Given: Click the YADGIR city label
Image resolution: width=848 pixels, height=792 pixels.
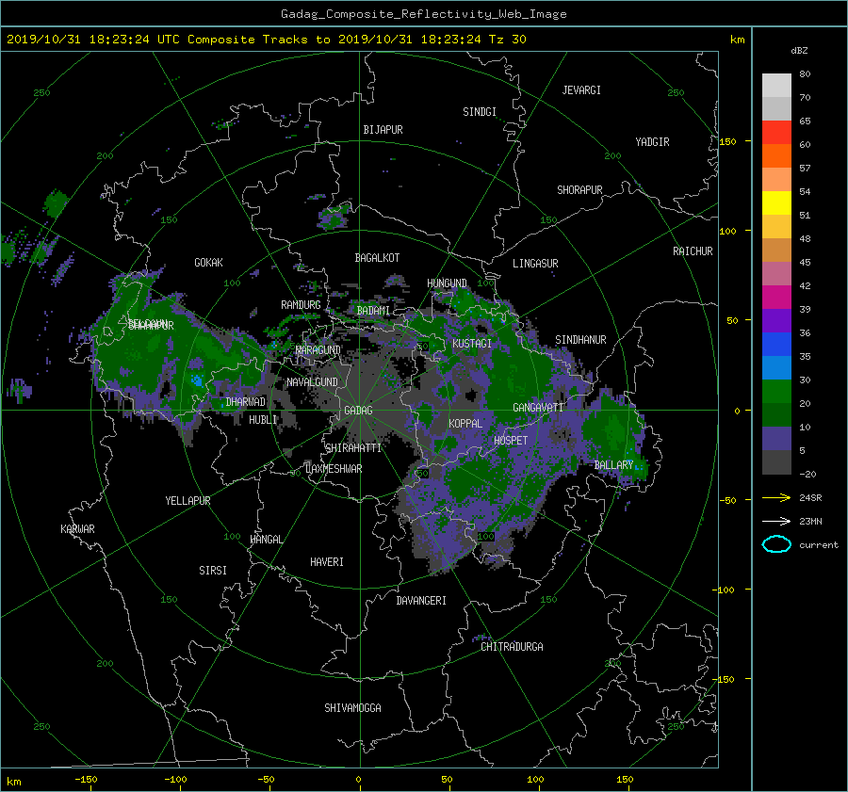Looking at the screenshot, I should pyautogui.click(x=652, y=142).
